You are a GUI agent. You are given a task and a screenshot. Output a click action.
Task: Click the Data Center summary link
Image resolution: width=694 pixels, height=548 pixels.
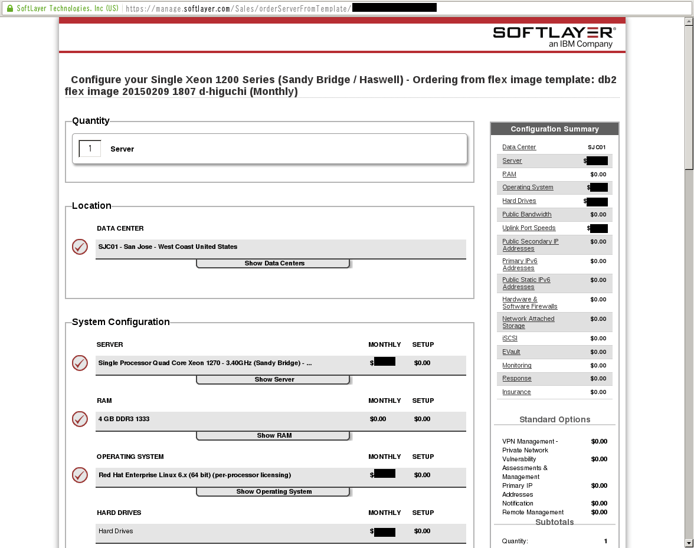[519, 147]
